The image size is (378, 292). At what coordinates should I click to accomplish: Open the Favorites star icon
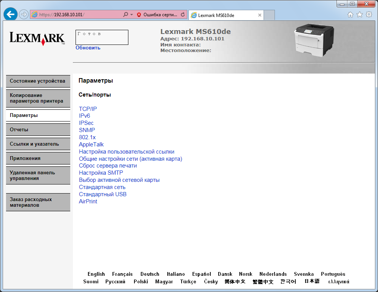pyautogui.click(x=359, y=14)
